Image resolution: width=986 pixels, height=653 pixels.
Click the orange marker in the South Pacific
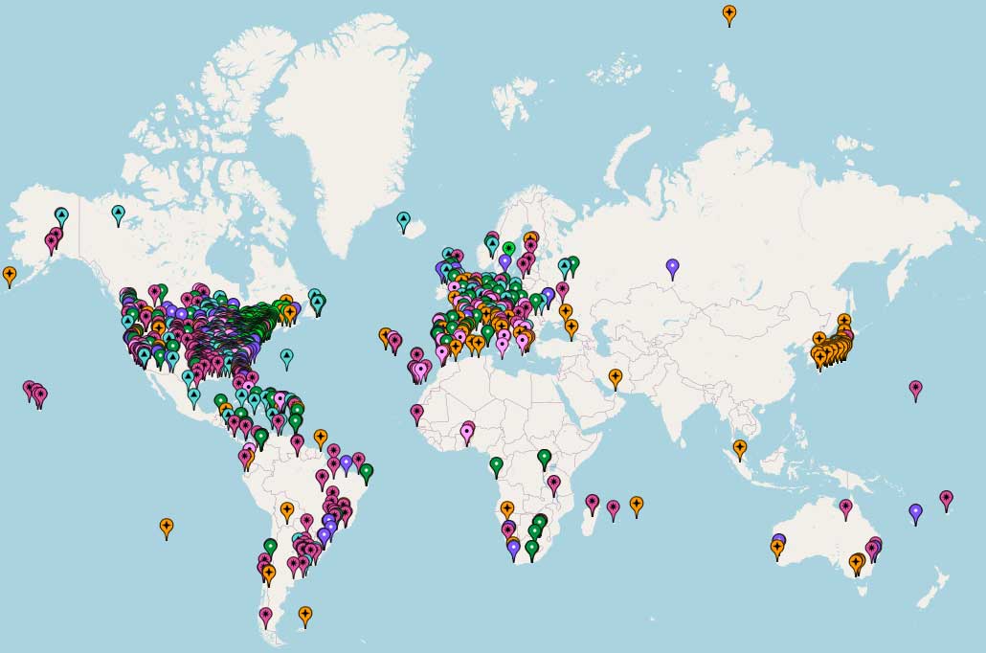[x=167, y=527]
